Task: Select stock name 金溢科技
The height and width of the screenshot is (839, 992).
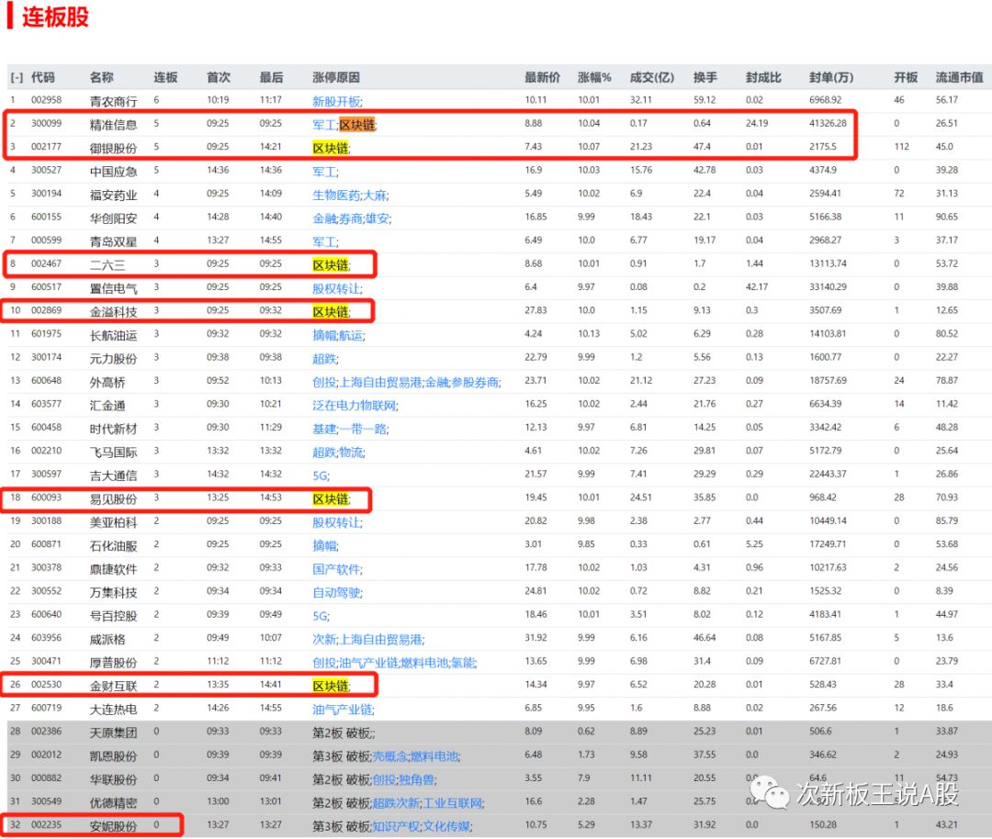Action: pyautogui.click(x=113, y=312)
